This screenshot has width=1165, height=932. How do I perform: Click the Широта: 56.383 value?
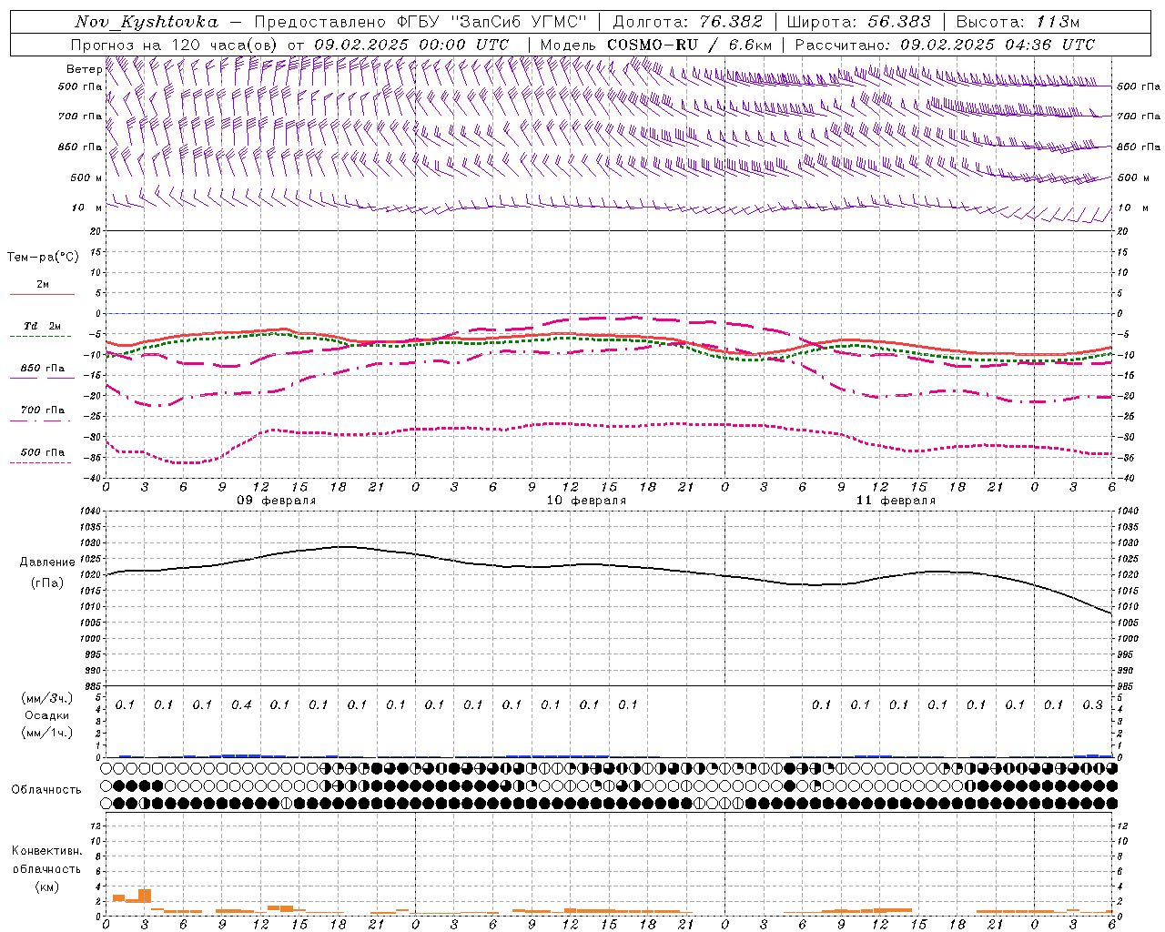858,22
